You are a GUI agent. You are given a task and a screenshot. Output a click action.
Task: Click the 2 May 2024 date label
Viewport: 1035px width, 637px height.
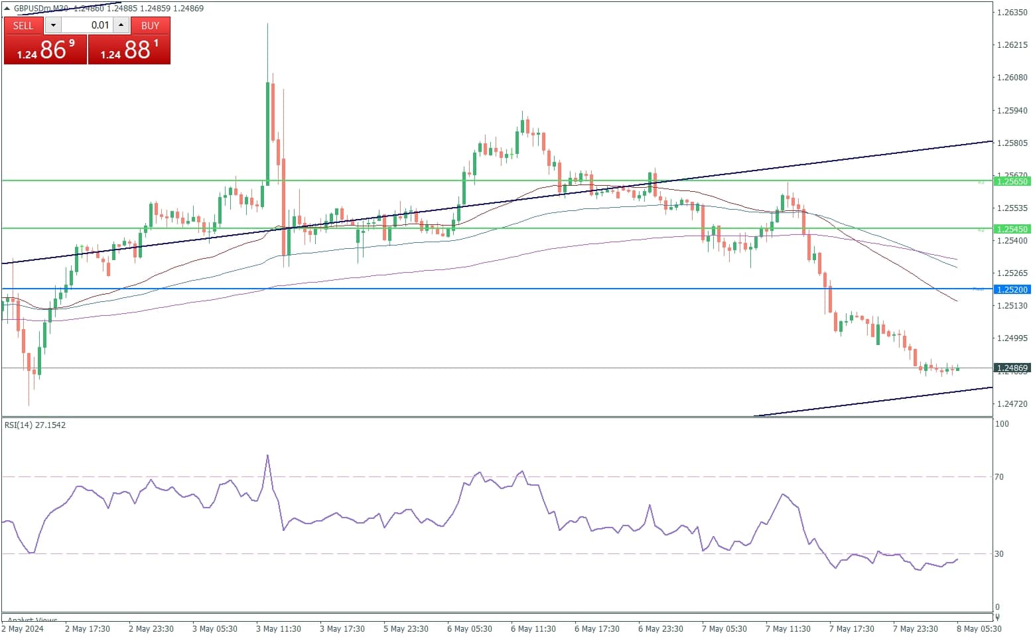(x=23, y=629)
